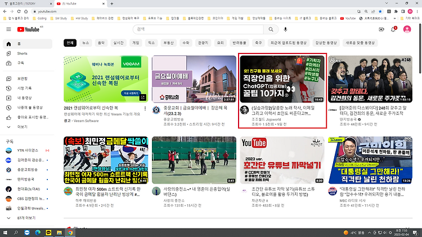Select 홈 home in the sidebar
Viewport: 422px width, 237px height.
coord(28,44)
